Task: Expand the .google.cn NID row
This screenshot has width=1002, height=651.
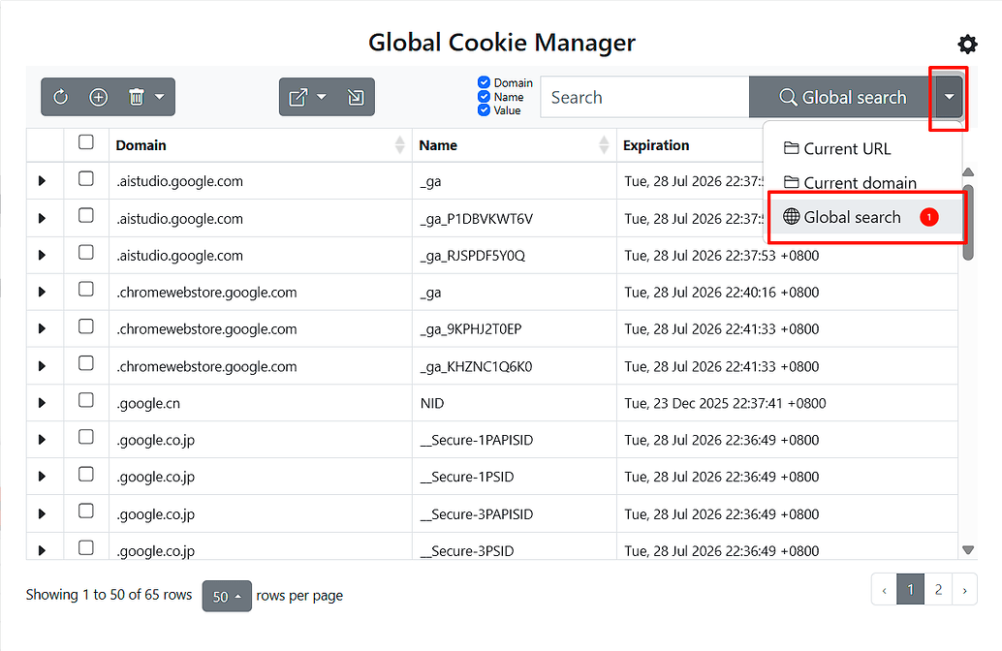Action: tap(43, 403)
